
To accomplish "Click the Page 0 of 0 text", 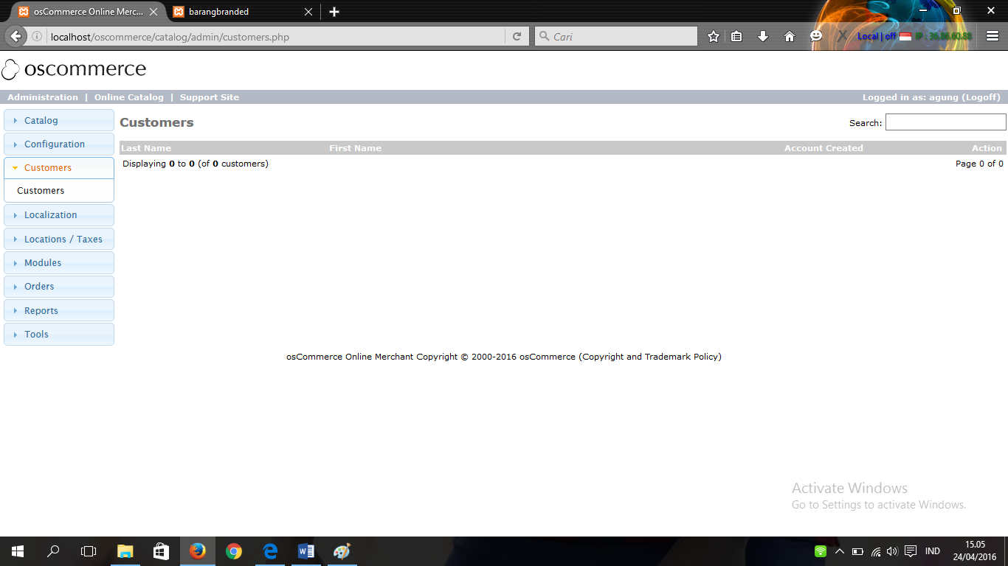I will 979,164.
